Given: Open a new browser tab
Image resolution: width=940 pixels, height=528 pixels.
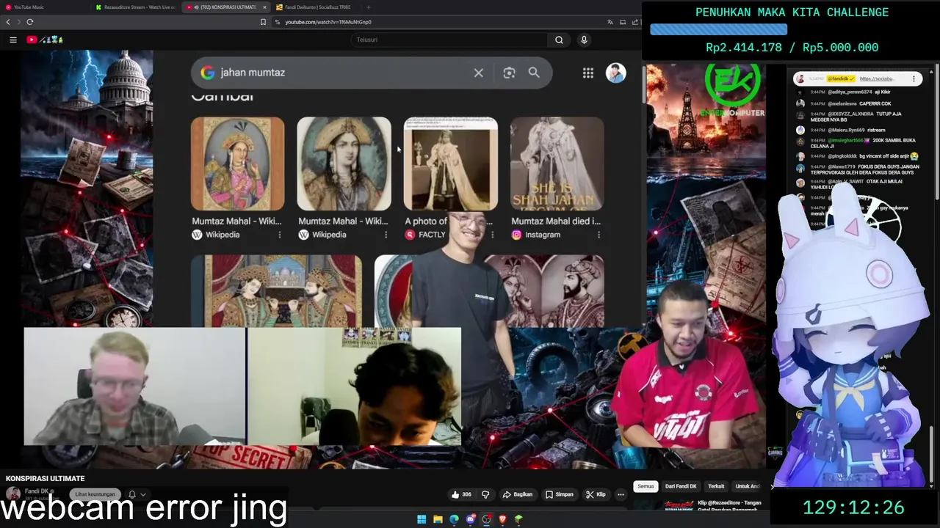Looking at the screenshot, I should (x=369, y=7).
